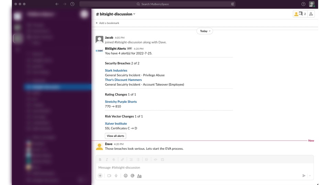
Task: Open the emoji picker
Action: pos(125,176)
